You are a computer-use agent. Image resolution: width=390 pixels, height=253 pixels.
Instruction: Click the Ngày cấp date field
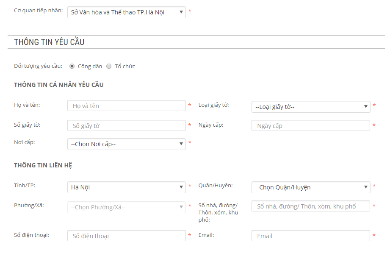tap(310, 125)
